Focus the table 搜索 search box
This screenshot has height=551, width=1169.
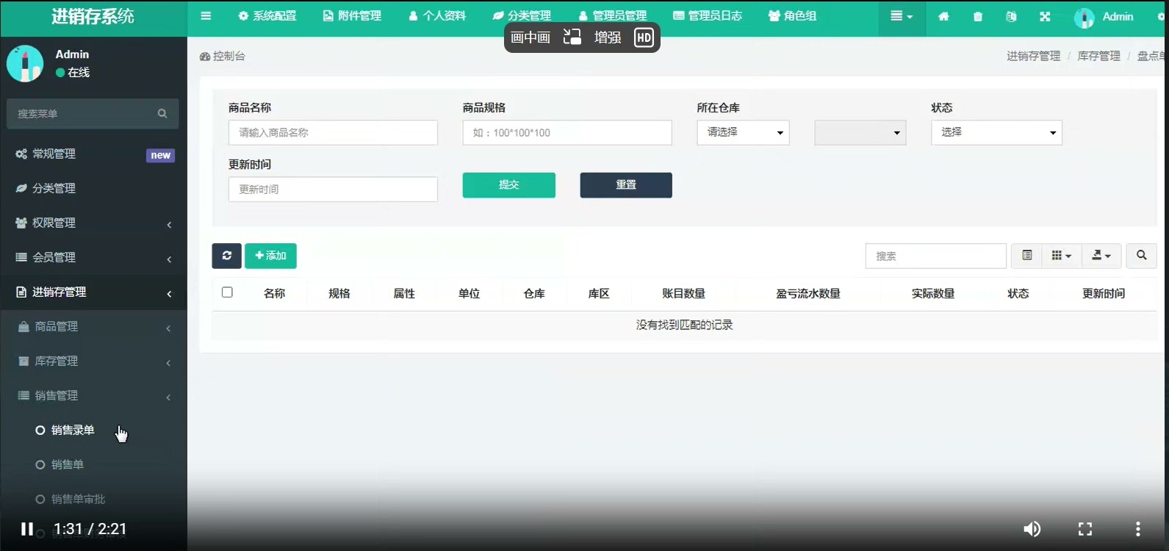pos(935,256)
